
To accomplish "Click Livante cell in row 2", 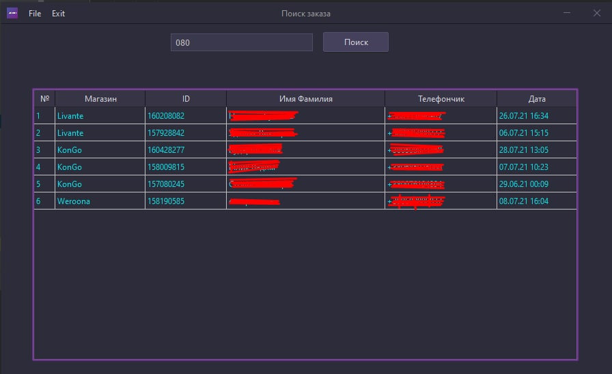I will (x=100, y=132).
